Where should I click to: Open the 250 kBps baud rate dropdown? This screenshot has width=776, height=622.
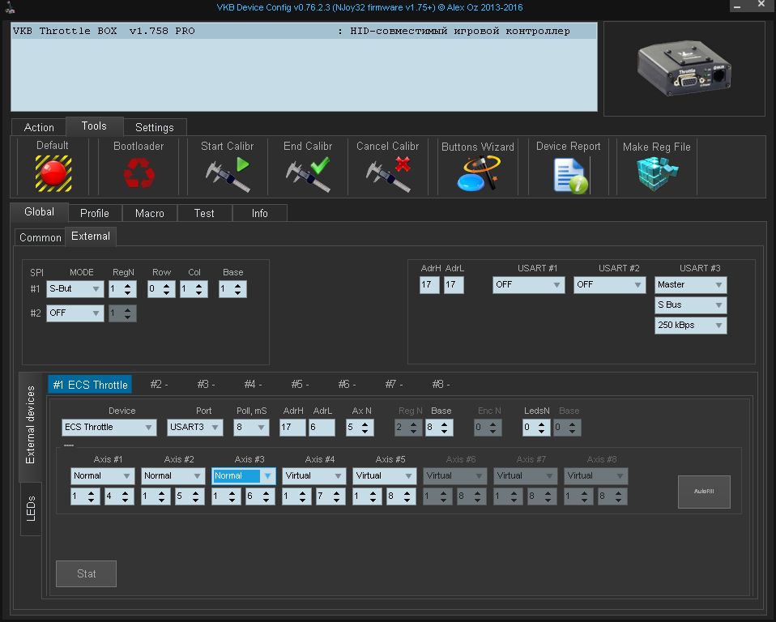click(690, 326)
